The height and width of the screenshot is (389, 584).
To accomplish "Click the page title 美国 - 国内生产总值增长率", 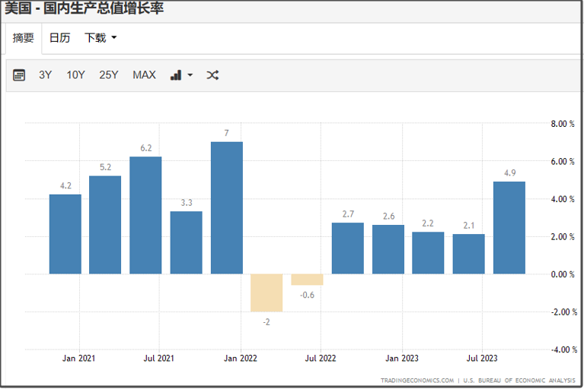I will (84, 9).
